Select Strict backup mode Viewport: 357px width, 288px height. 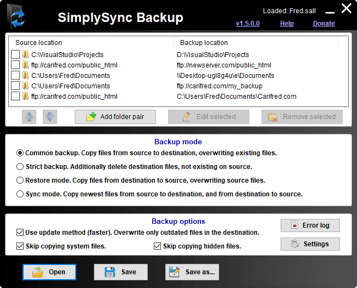(x=20, y=167)
